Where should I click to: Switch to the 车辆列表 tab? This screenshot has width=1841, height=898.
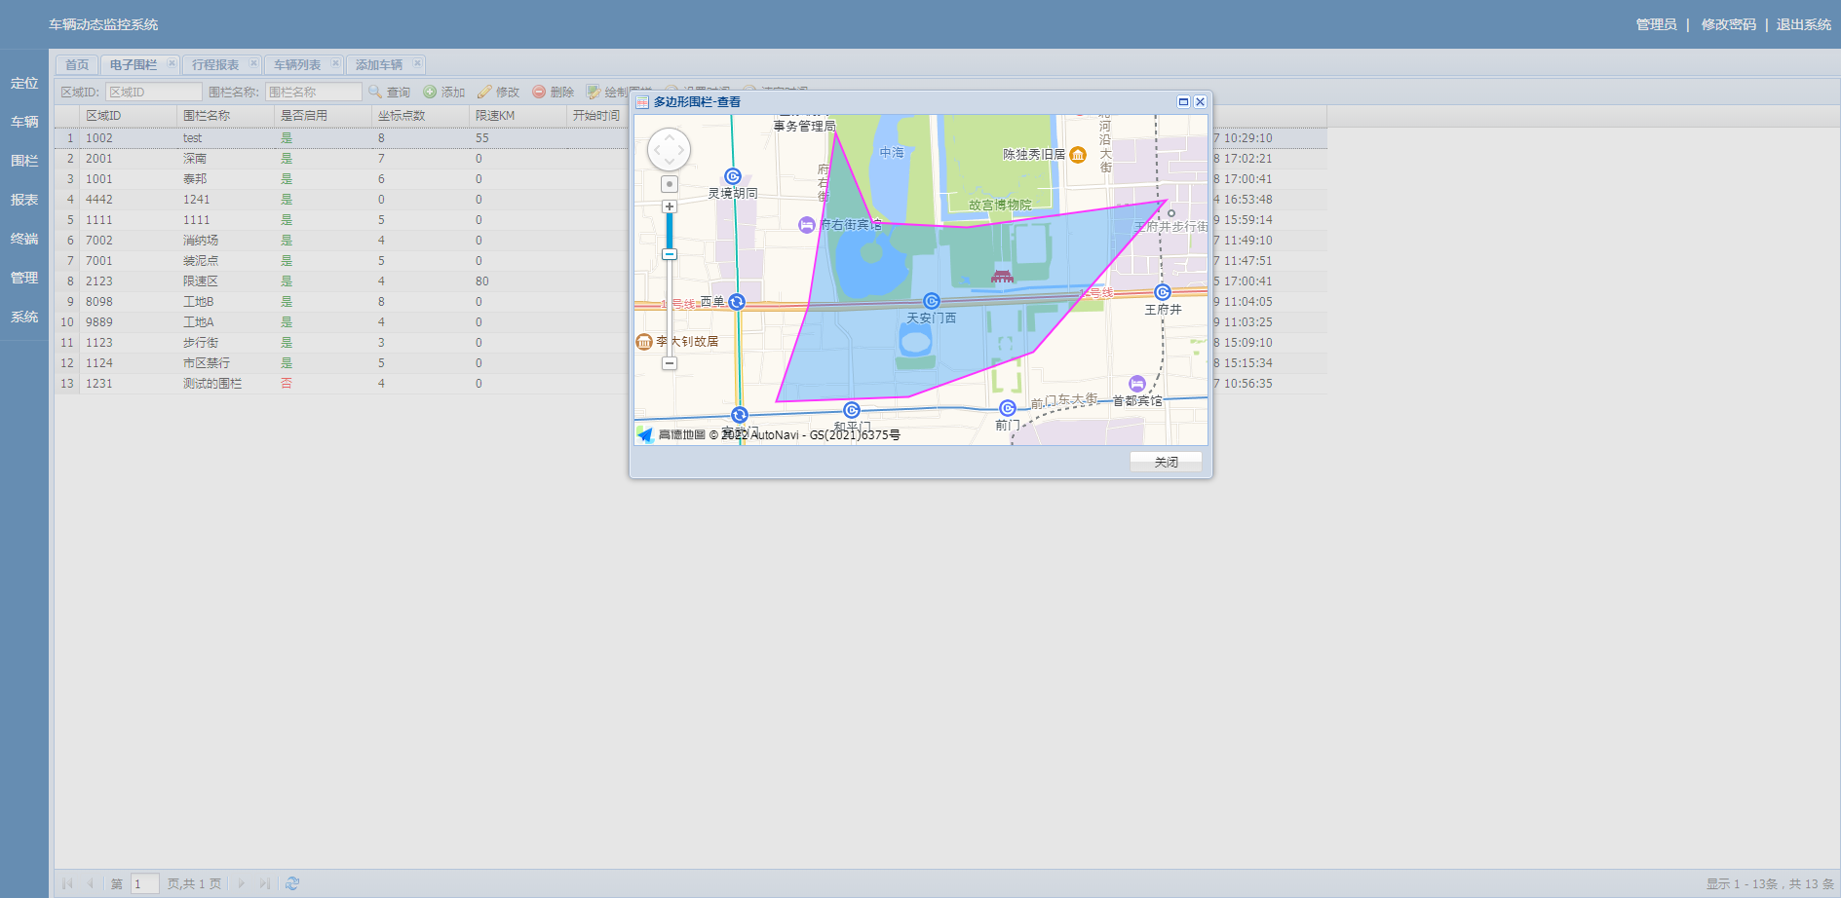297,64
